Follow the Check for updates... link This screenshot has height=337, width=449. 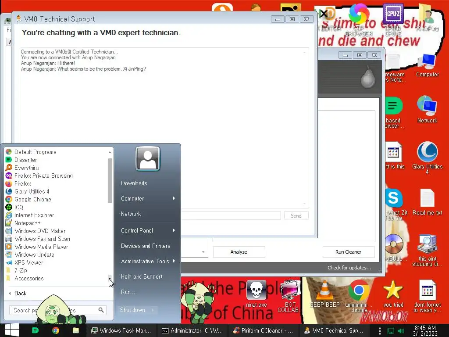click(349, 268)
